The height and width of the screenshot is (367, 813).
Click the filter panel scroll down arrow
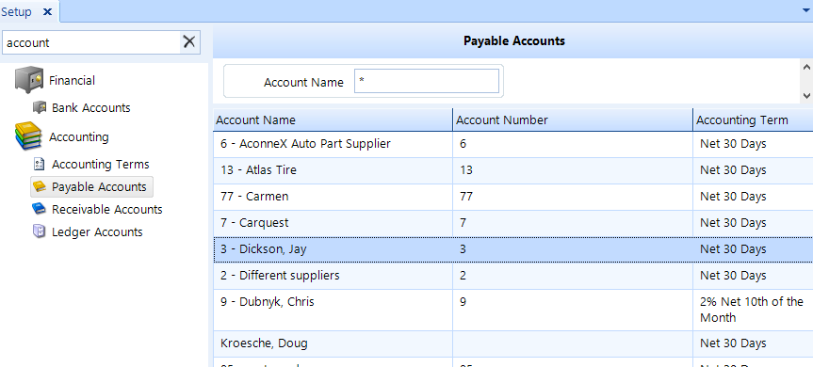(806, 95)
